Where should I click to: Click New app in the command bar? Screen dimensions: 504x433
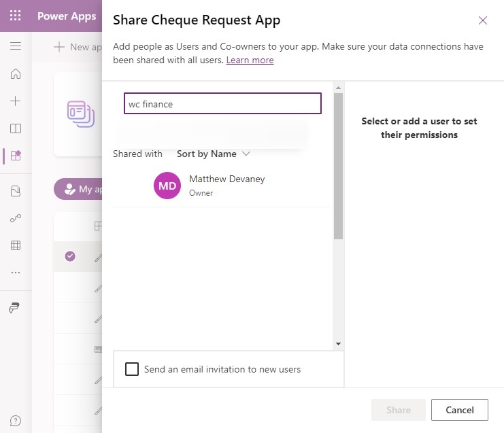pos(78,47)
